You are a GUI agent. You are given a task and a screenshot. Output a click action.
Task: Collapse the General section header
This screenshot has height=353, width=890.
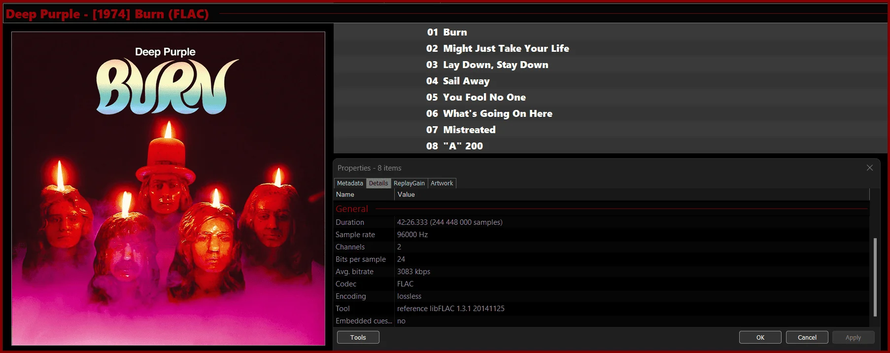pos(352,209)
